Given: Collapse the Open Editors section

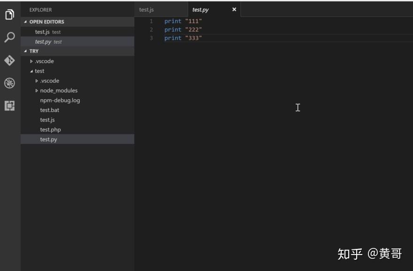Looking at the screenshot, I should tap(26, 22).
